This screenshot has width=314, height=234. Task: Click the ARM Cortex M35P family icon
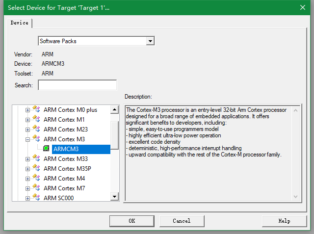click(x=36, y=168)
